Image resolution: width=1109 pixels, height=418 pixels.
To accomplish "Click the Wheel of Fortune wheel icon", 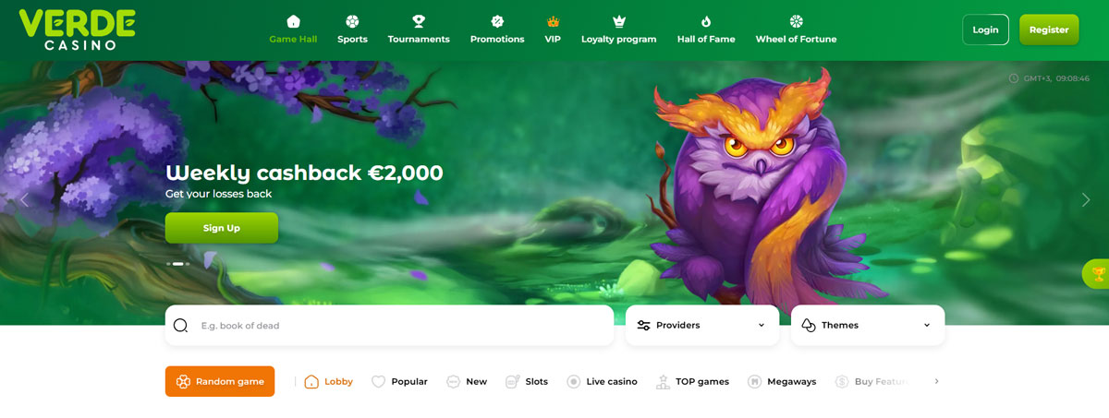I will (x=796, y=21).
